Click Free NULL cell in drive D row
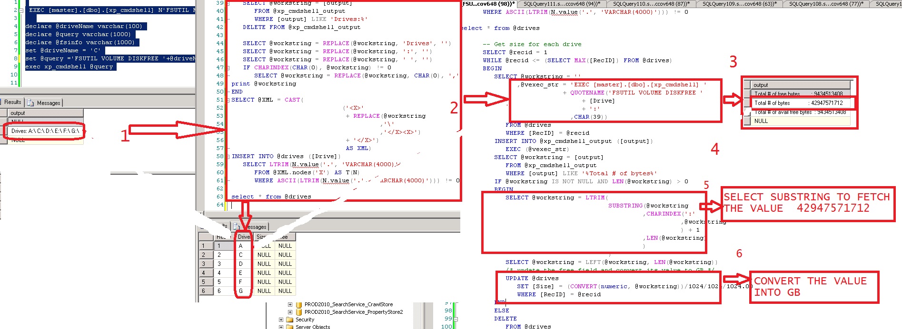 [x=285, y=264]
